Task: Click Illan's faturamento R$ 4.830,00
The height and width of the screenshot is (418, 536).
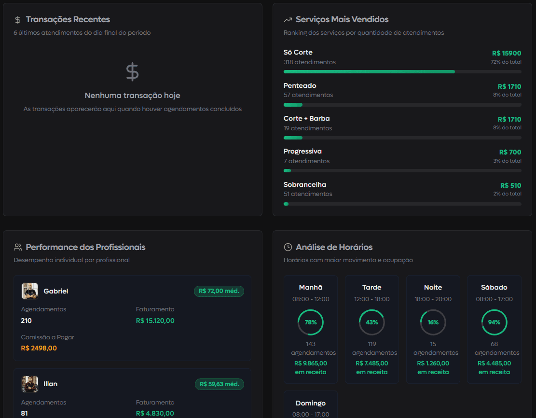Action: point(155,413)
